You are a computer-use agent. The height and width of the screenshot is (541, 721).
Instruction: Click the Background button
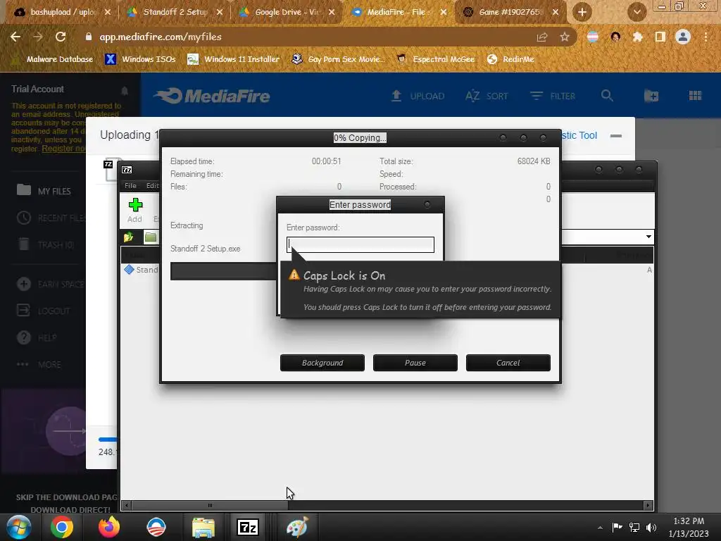pyautogui.click(x=322, y=363)
